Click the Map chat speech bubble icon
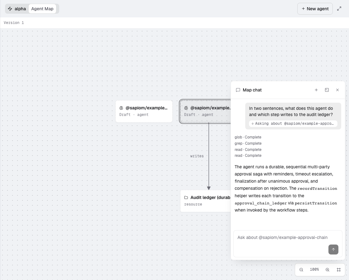This screenshot has height=280, width=349. point(238,90)
